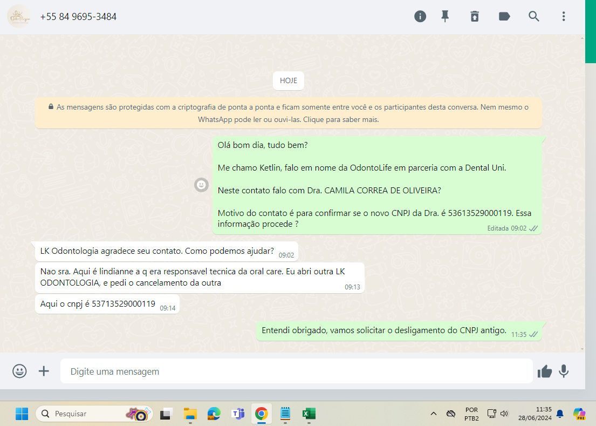
Task: Open Windows Start menu
Action: coord(22,414)
